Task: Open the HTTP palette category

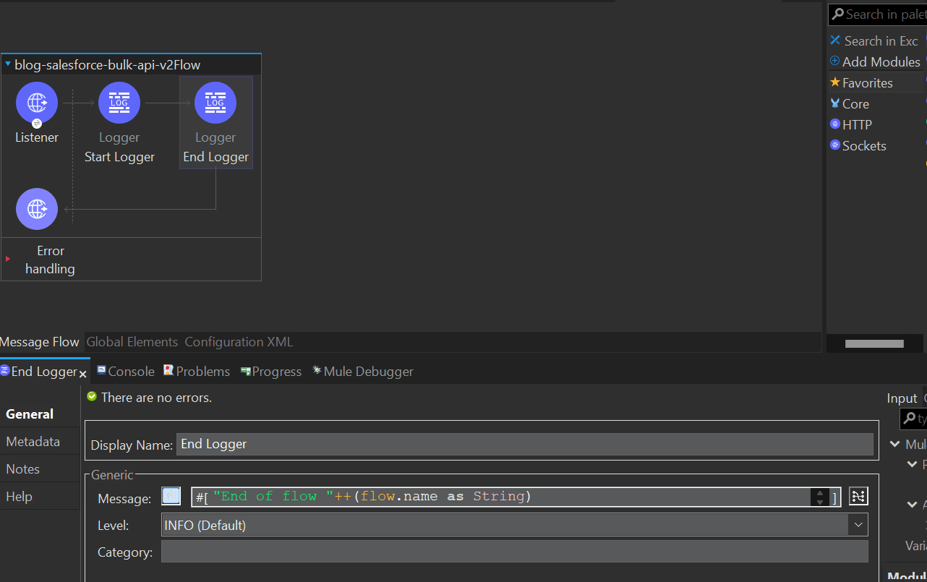Action: tap(858, 124)
